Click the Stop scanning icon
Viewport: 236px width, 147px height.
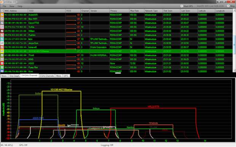[x=228, y=6]
